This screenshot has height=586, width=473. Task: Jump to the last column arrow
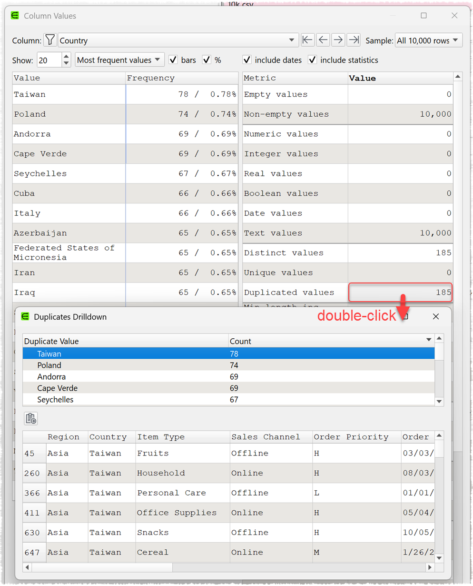353,40
